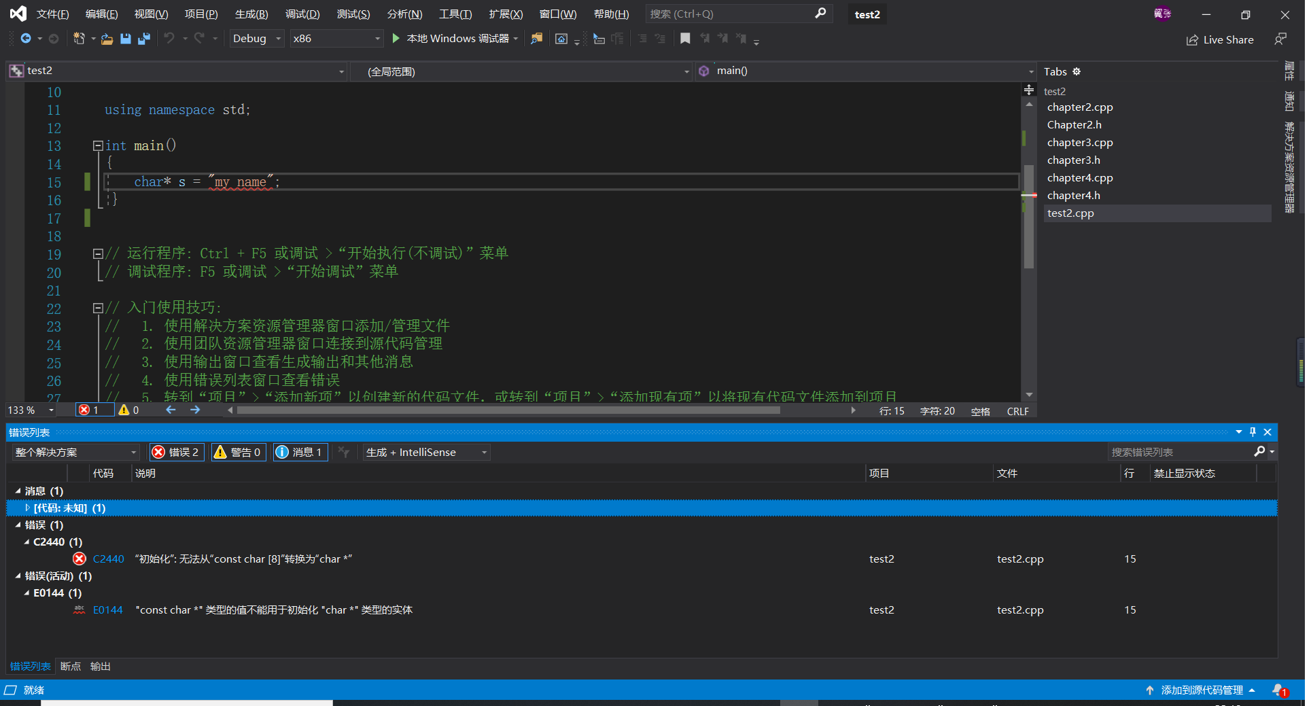Click the toggle bookmark icon
Screen dimensions: 1311x706
click(685, 39)
